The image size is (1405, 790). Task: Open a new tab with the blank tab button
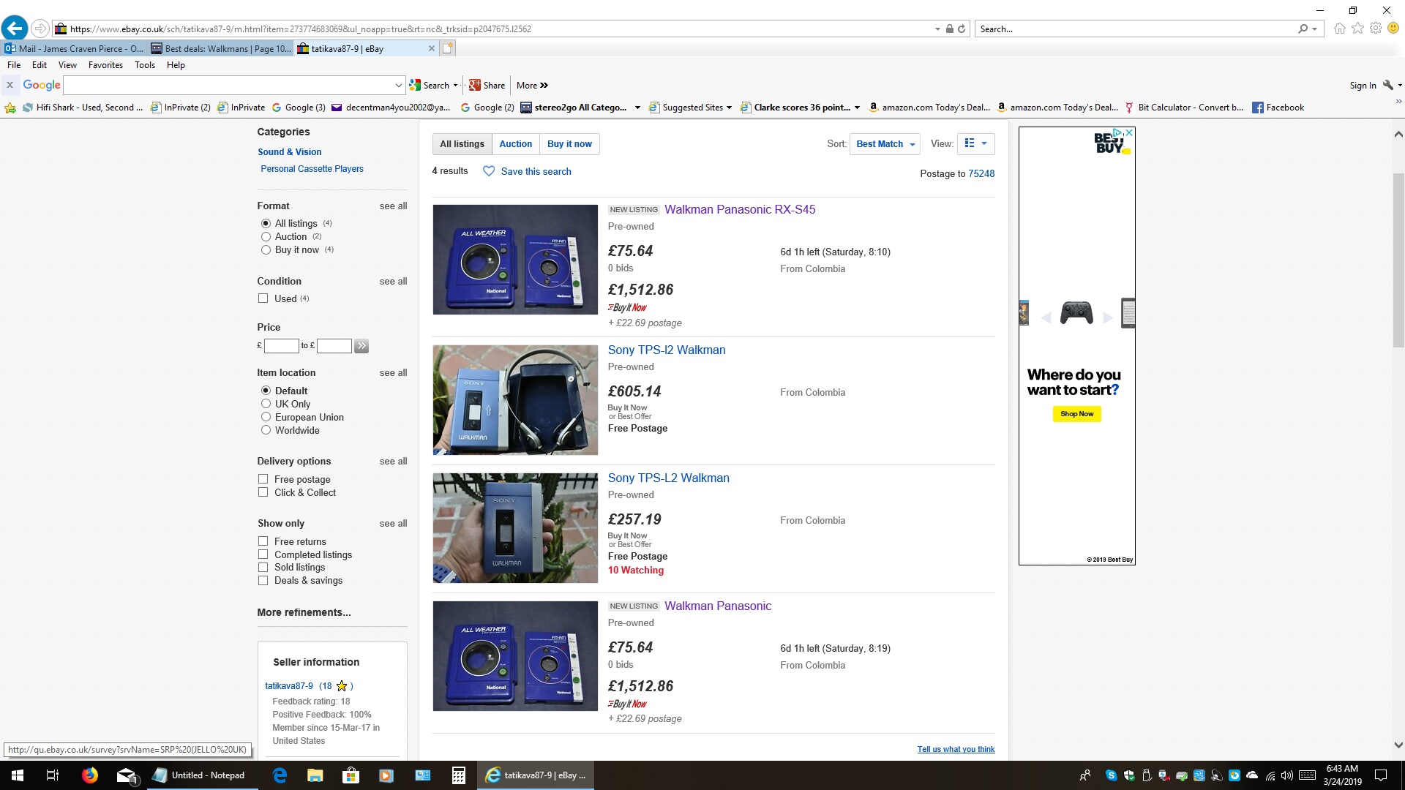448,48
